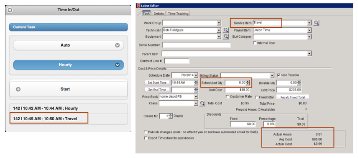Click the Actual Hours value 0.01
Viewport: 358px width, 158px height.
pyautogui.click(x=318, y=135)
